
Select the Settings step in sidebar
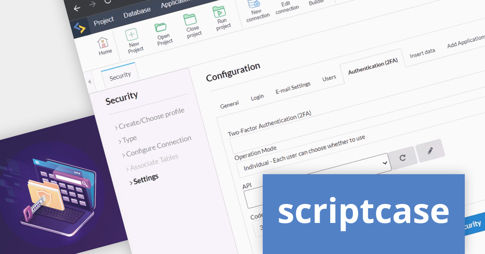[x=145, y=179]
